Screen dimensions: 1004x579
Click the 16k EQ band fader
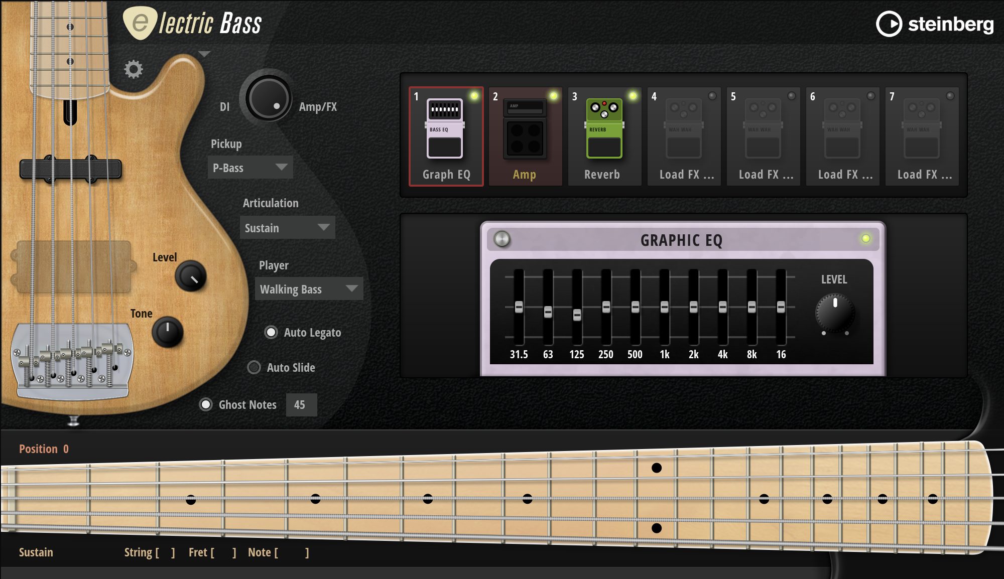coord(781,307)
